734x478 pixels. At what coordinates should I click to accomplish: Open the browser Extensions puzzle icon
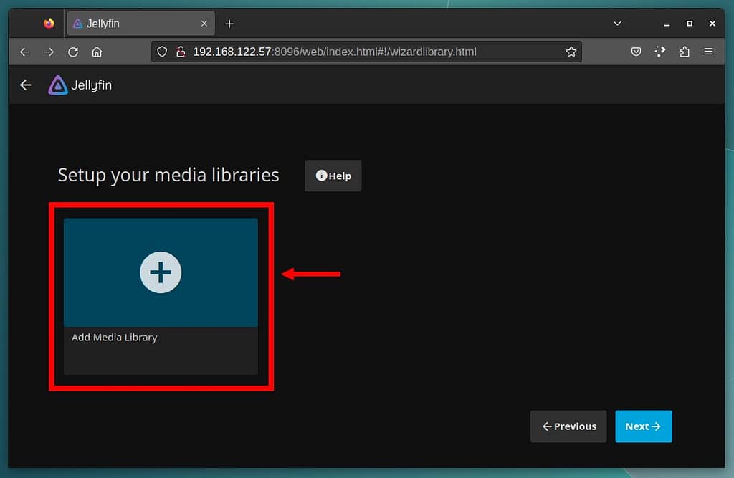coord(685,52)
